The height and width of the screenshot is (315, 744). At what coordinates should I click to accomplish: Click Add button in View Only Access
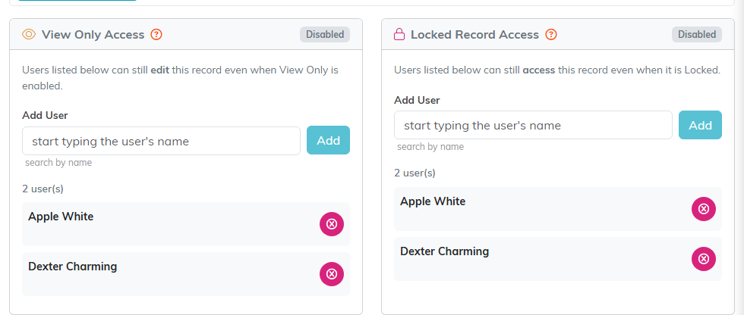(x=328, y=141)
